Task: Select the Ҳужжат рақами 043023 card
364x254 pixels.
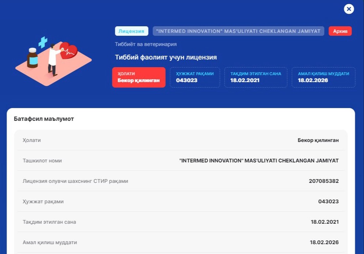Action: pos(195,77)
